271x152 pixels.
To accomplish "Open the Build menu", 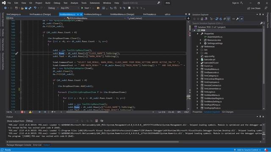I will point(48,3).
